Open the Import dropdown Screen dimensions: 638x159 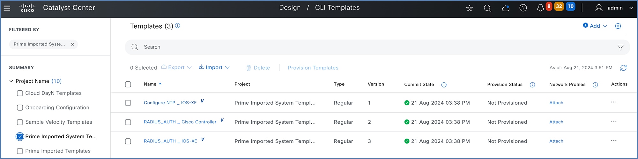point(214,67)
